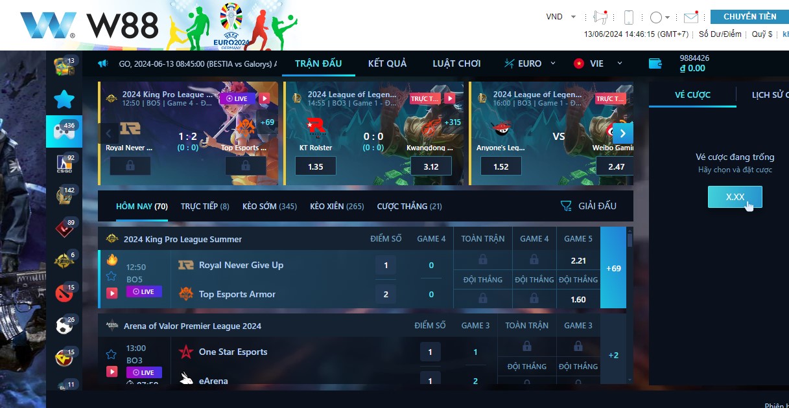
Task: Expand +315 on the KT Rolster card
Action: [452, 122]
